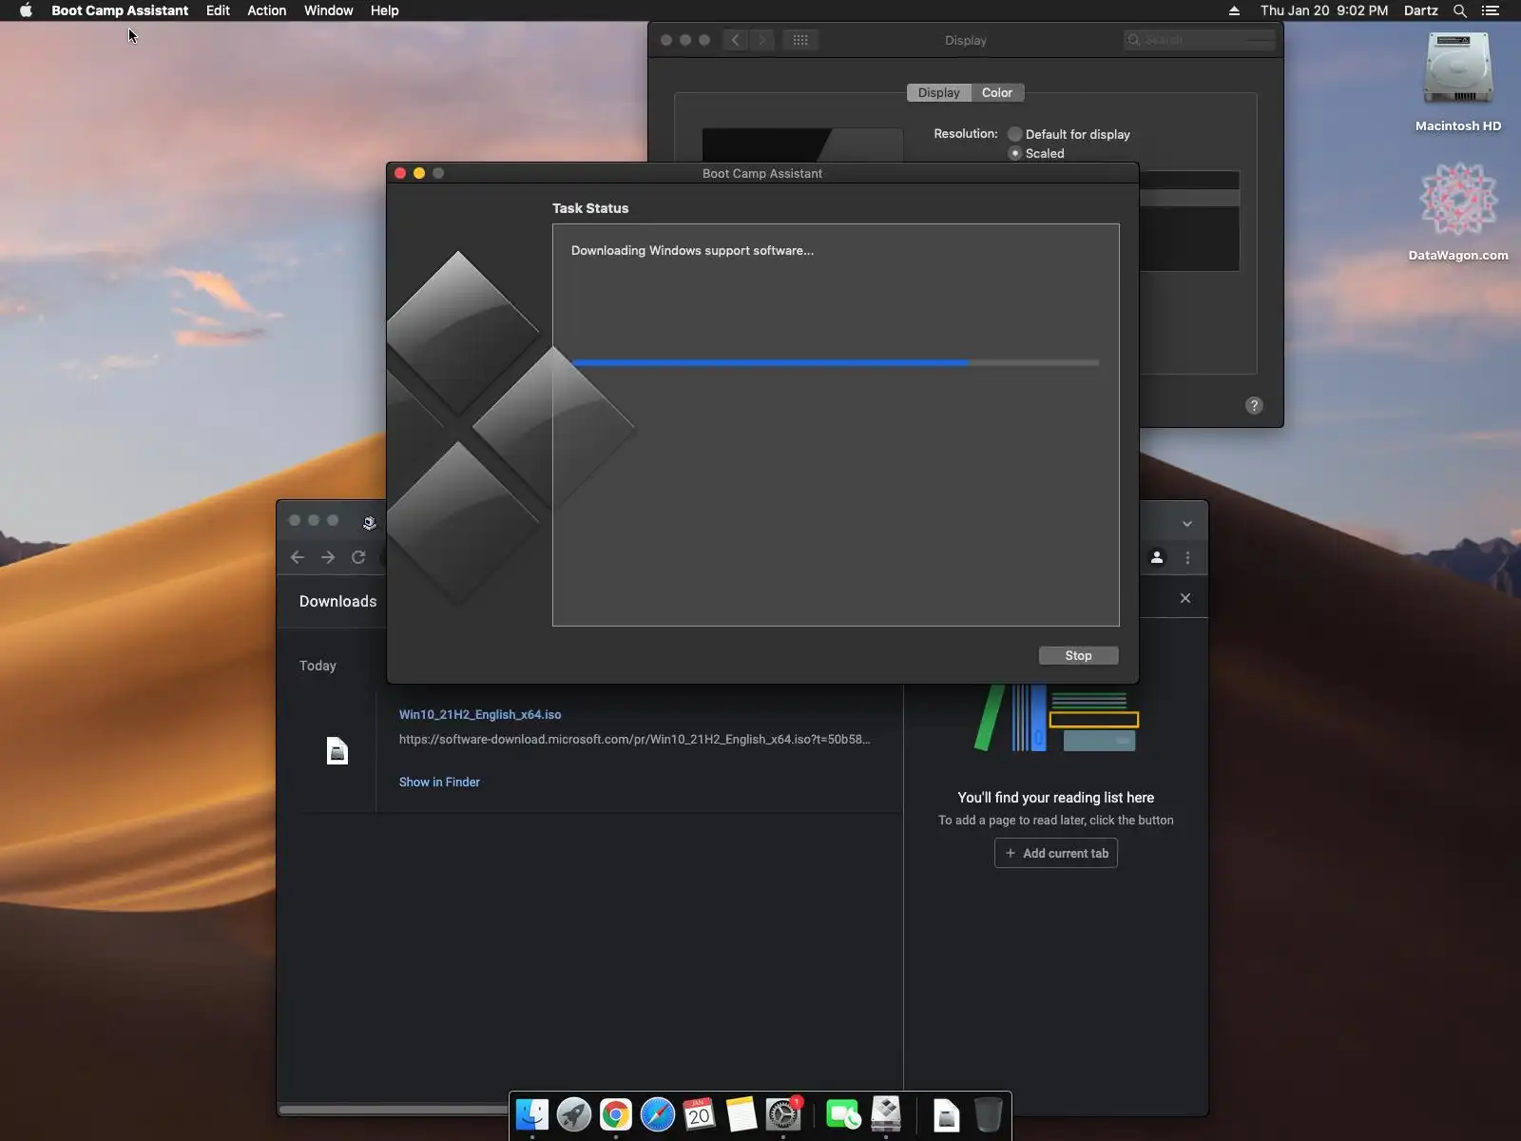Open Finder from the Dock
The width and height of the screenshot is (1521, 1141).
532,1114
